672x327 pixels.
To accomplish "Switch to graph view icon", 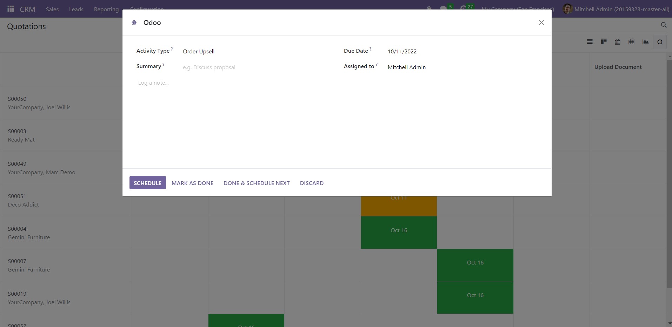I will click(x=645, y=42).
